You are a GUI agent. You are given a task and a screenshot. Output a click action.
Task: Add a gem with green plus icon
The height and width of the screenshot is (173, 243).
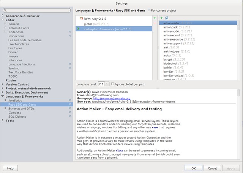click(162, 18)
